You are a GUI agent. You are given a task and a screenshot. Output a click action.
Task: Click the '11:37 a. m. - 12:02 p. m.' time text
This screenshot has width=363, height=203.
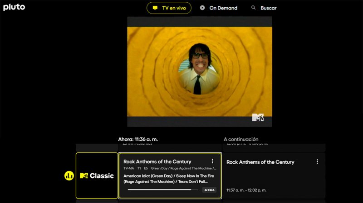click(x=246, y=190)
